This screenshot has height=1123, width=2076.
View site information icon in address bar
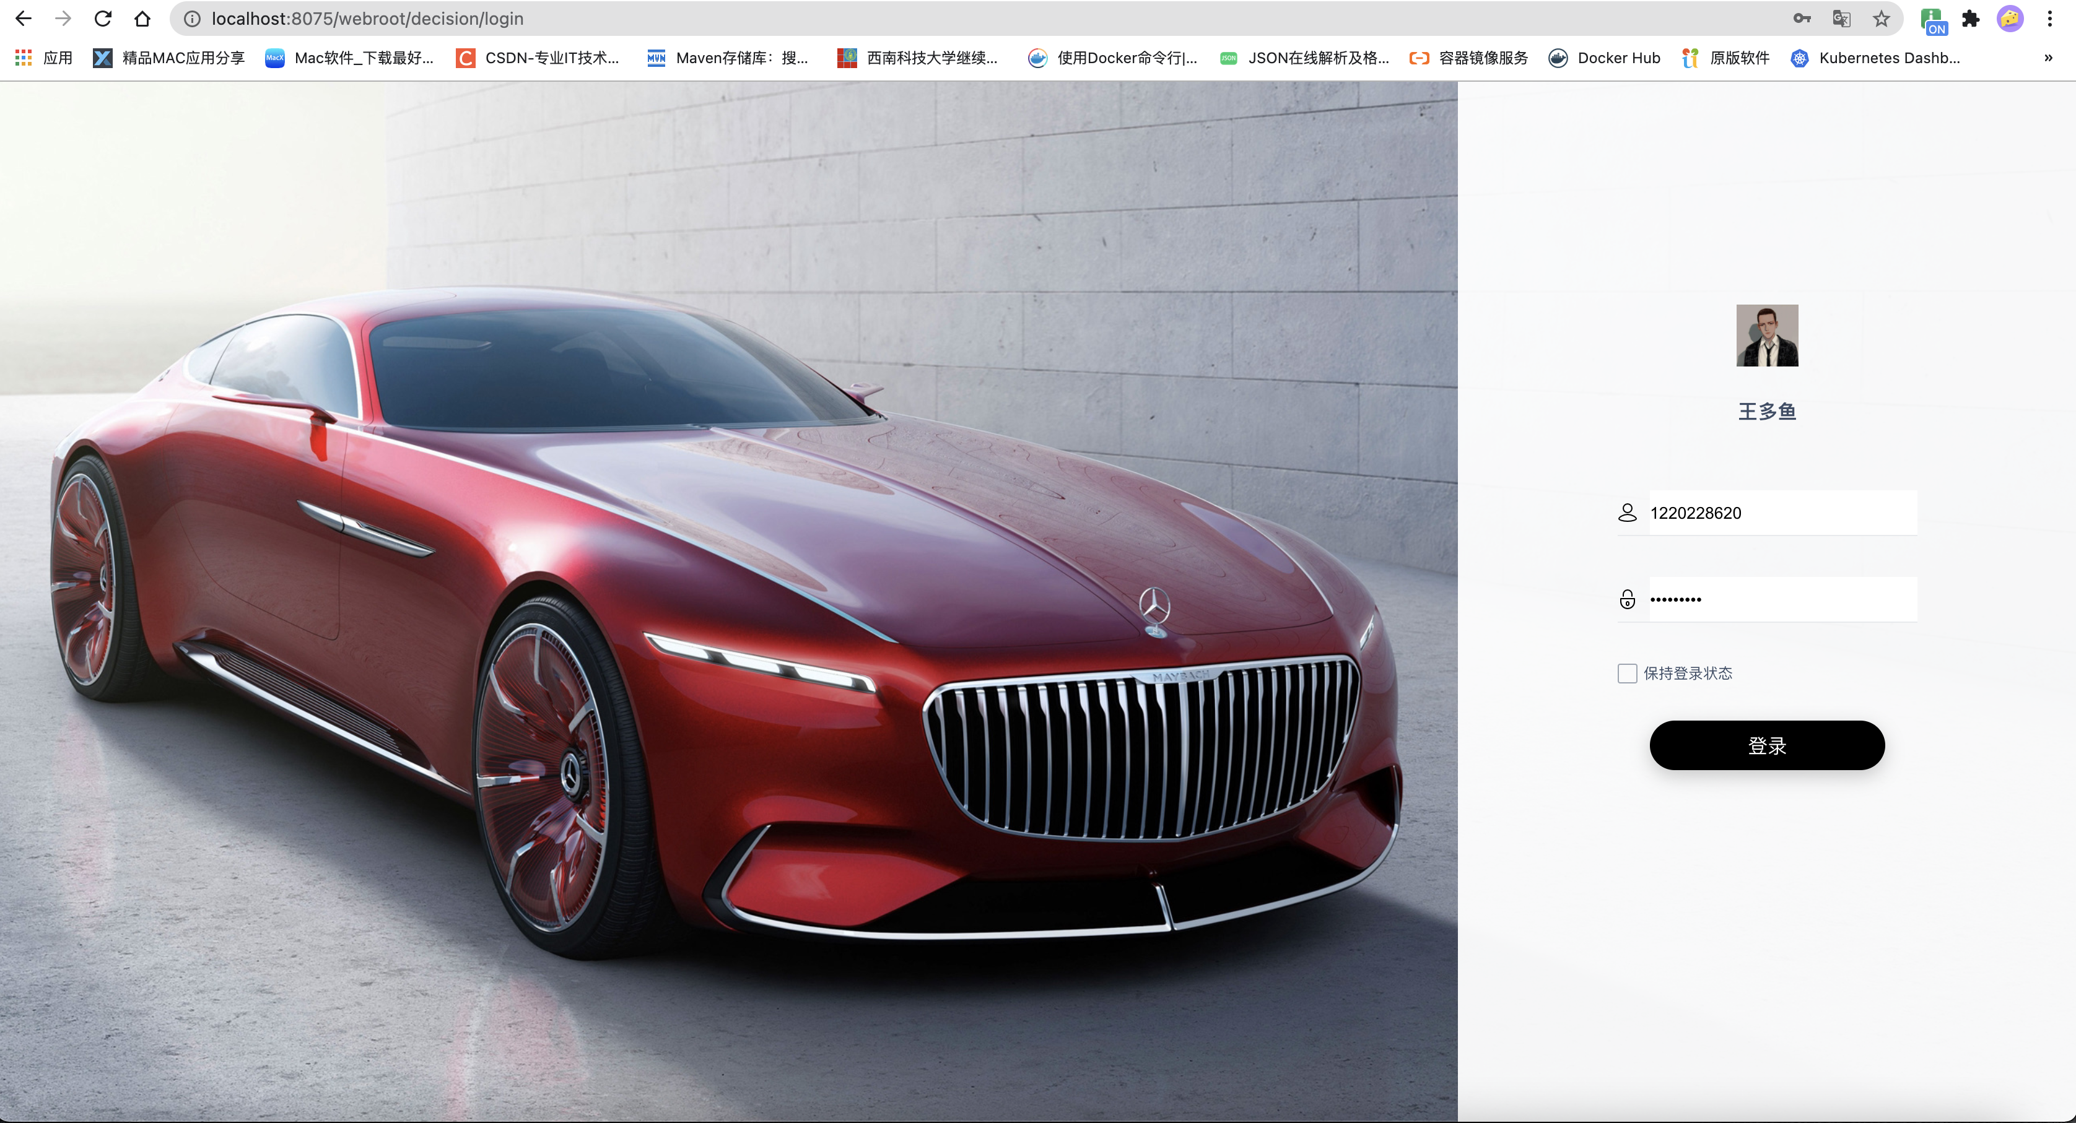(x=192, y=19)
